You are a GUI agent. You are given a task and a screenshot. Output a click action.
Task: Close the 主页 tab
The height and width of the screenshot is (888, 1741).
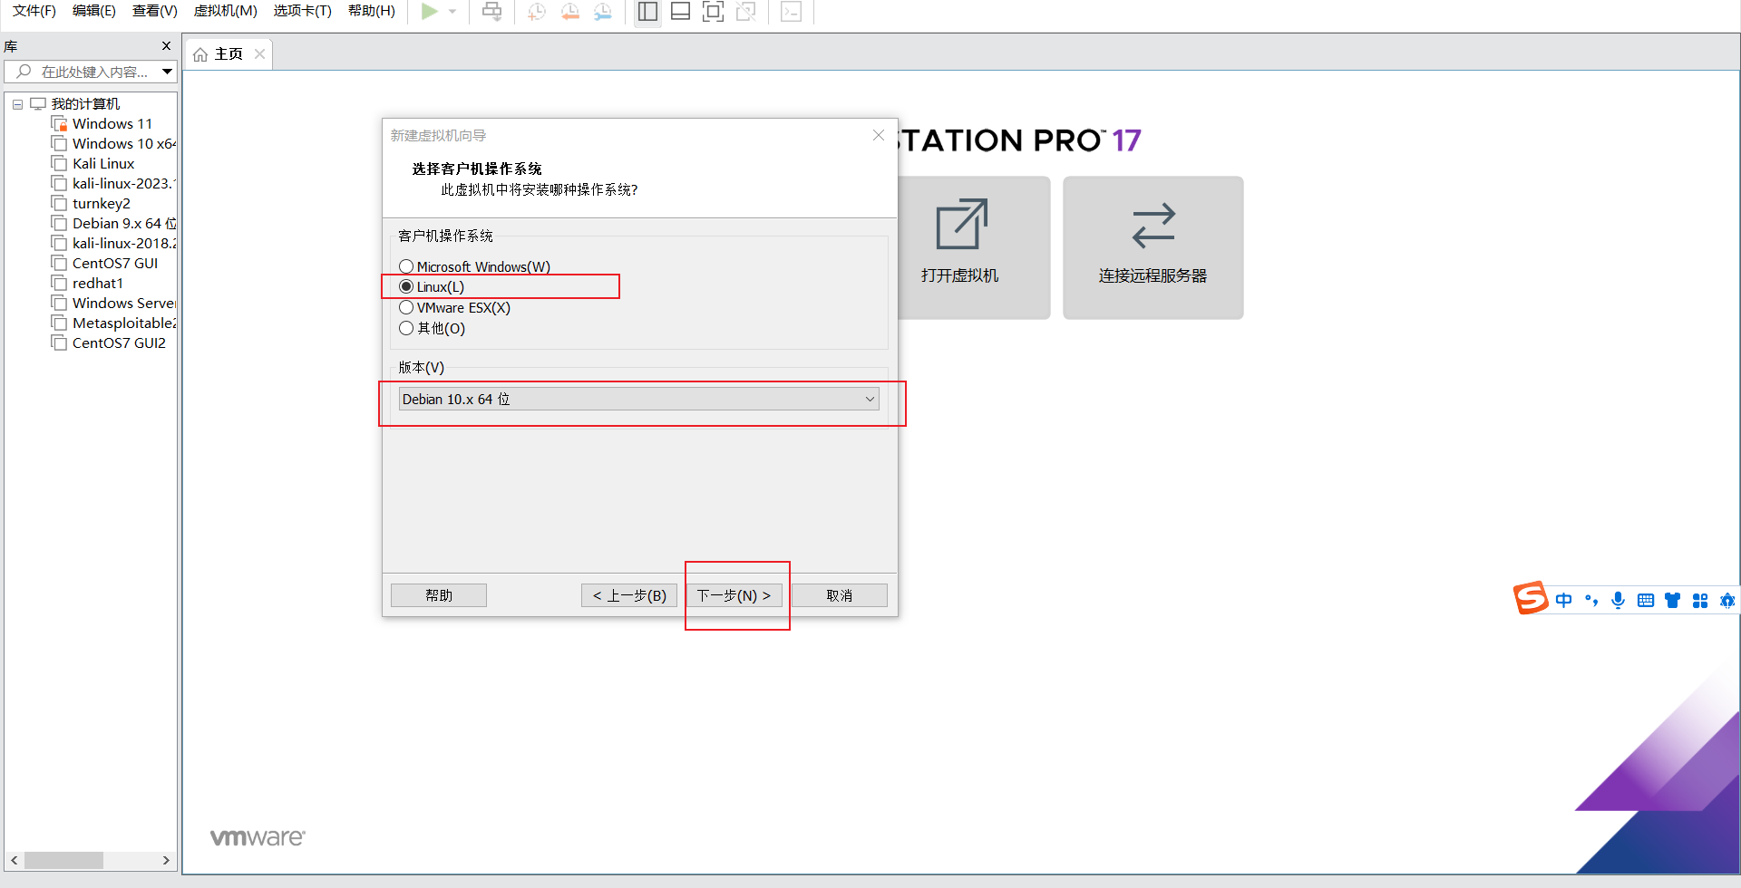pyautogui.click(x=259, y=54)
